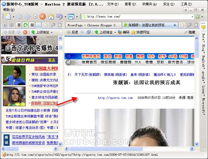Click the green Go button beside address bar
The image size is (208, 159).
point(197,16)
